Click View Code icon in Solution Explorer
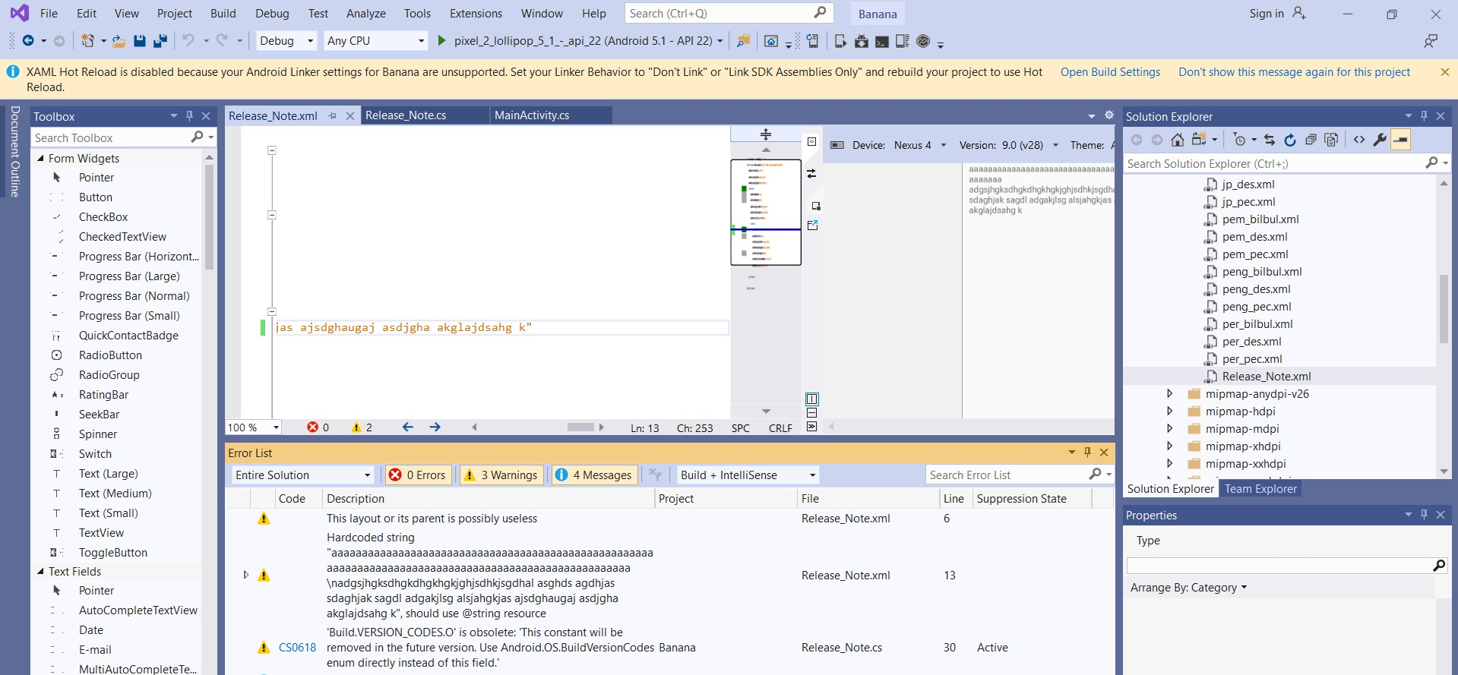This screenshot has width=1458, height=675. [1359, 140]
